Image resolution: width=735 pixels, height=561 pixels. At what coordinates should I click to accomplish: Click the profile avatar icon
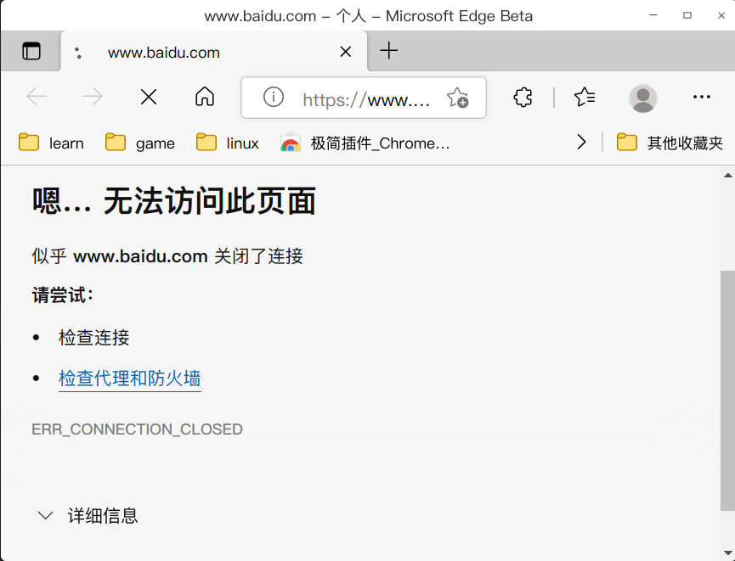pyautogui.click(x=642, y=98)
